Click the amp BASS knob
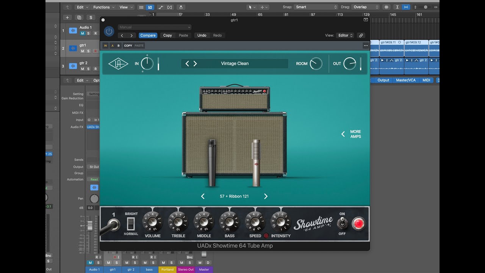 tap(230, 222)
